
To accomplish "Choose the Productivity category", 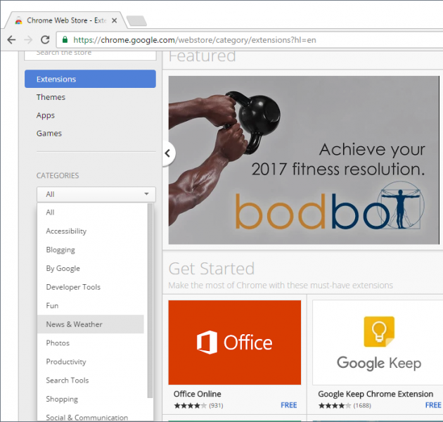I will (91, 362).
